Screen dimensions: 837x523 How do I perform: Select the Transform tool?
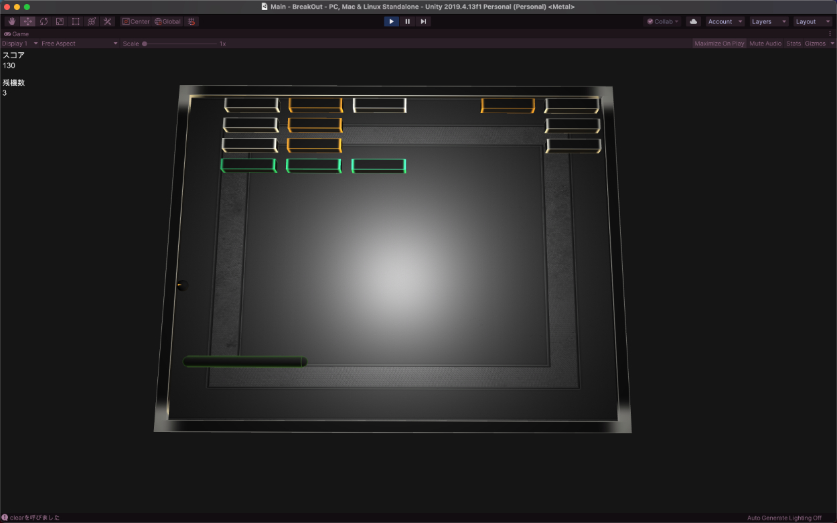(92, 21)
